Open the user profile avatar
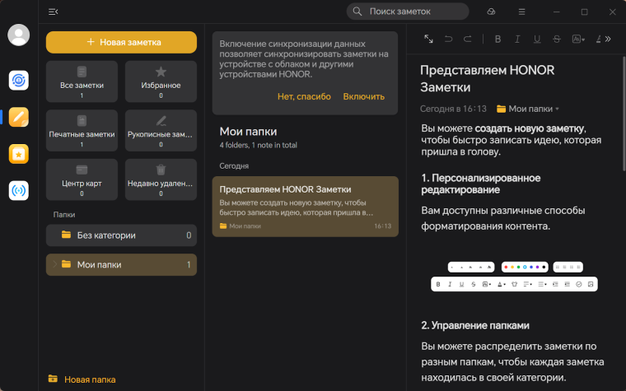The image size is (626, 391). (18, 35)
